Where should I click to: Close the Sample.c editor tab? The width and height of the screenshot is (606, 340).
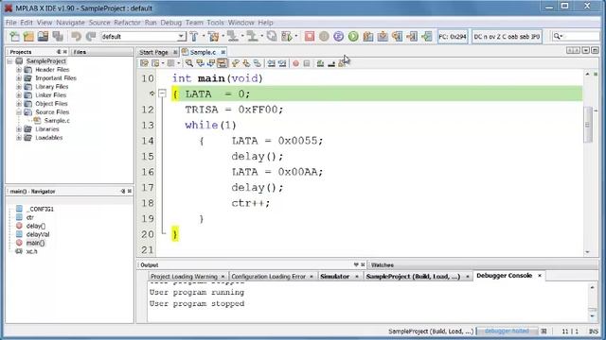223,52
